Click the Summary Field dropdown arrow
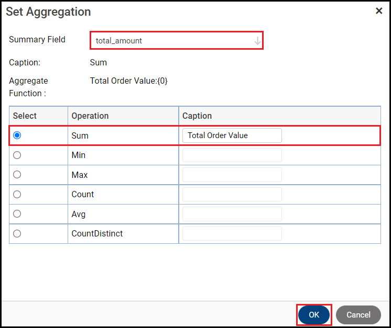The image size is (391, 328). point(257,41)
